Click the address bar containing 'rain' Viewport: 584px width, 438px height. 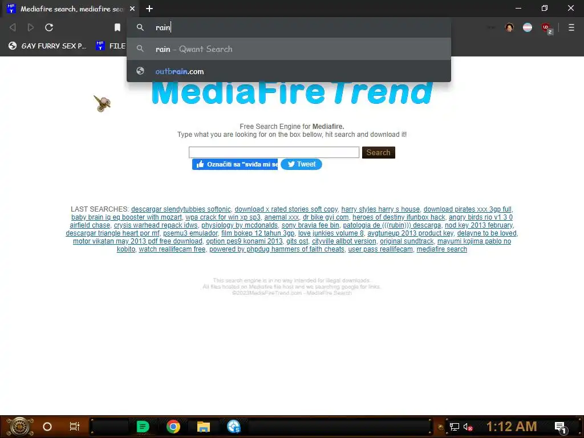pos(289,27)
